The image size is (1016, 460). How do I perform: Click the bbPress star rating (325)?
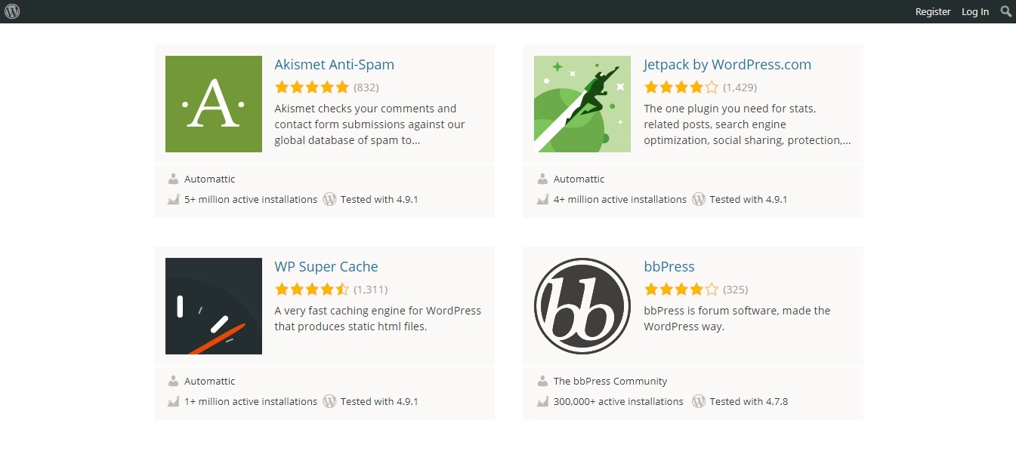(681, 289)
